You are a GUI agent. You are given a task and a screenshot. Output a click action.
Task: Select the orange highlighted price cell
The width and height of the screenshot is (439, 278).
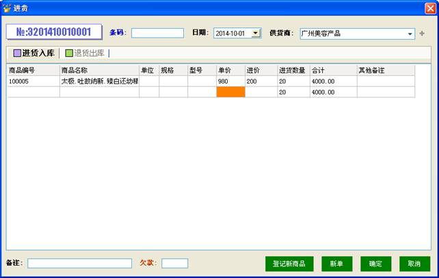[x=230, y=92]
